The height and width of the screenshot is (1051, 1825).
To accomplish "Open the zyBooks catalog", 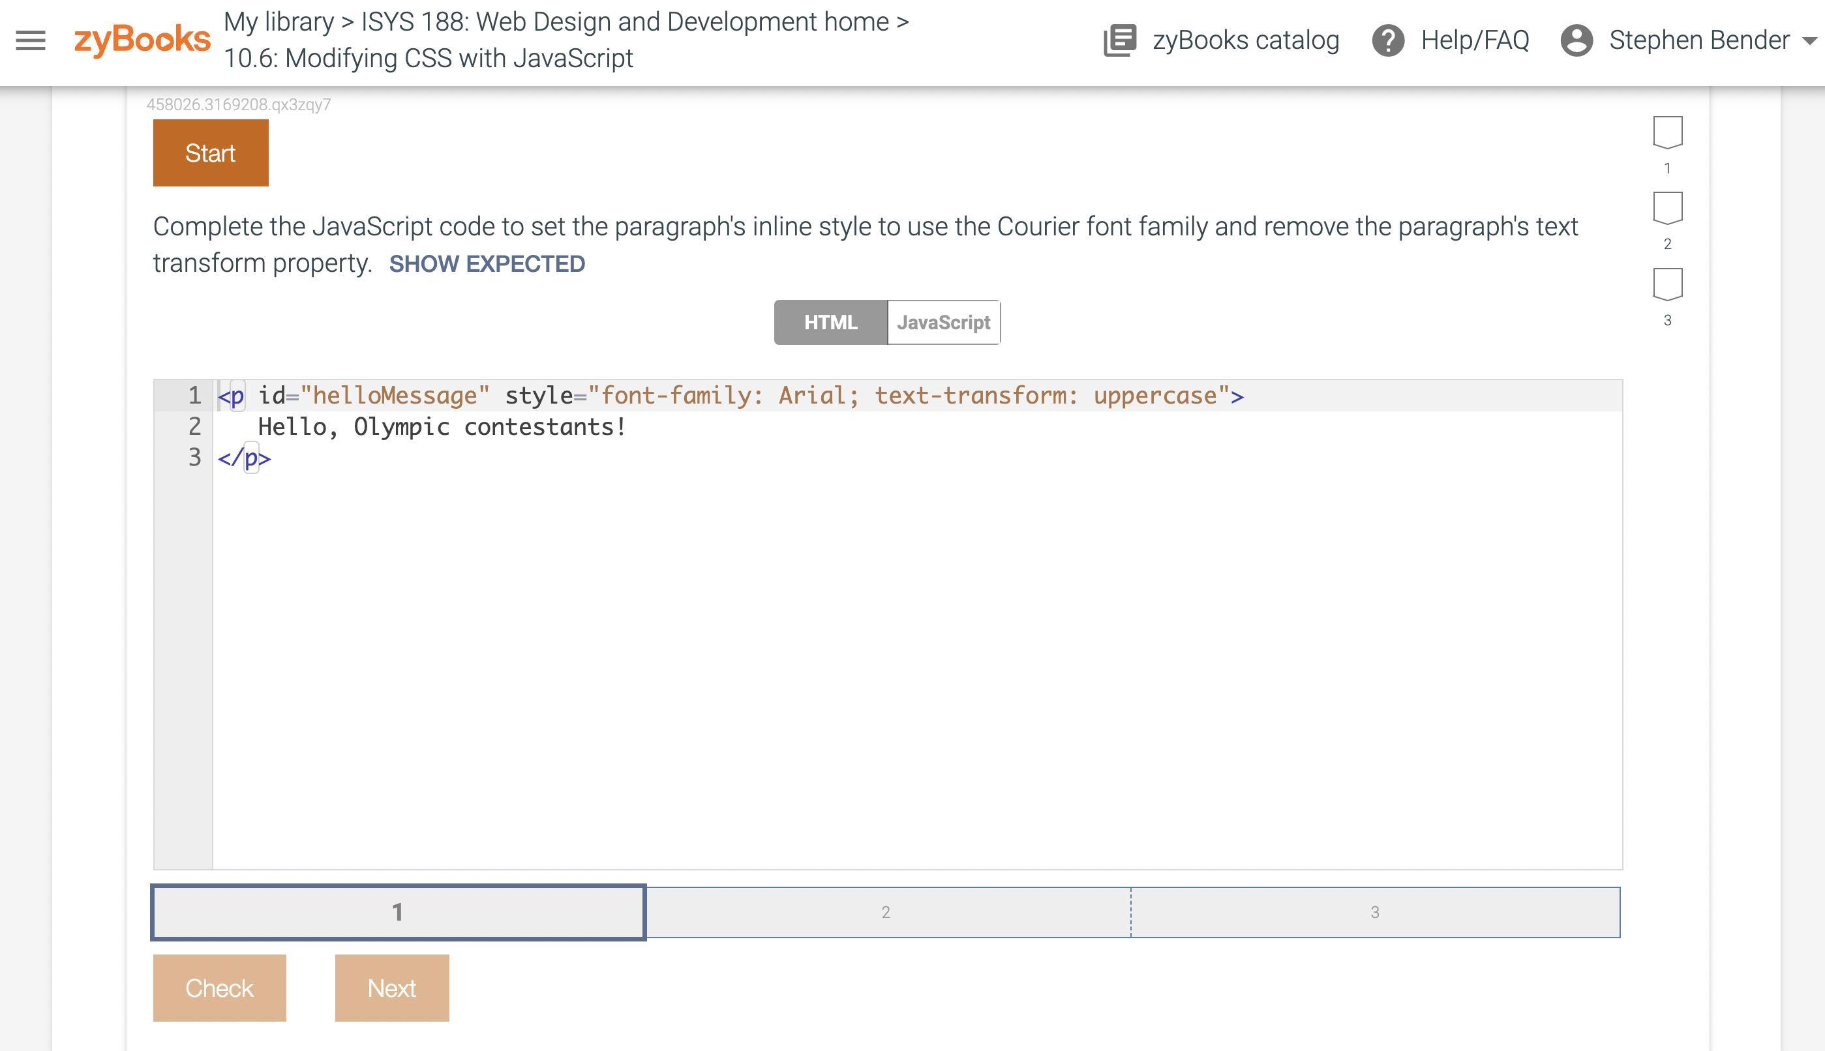I will (x=1244, y=40).
